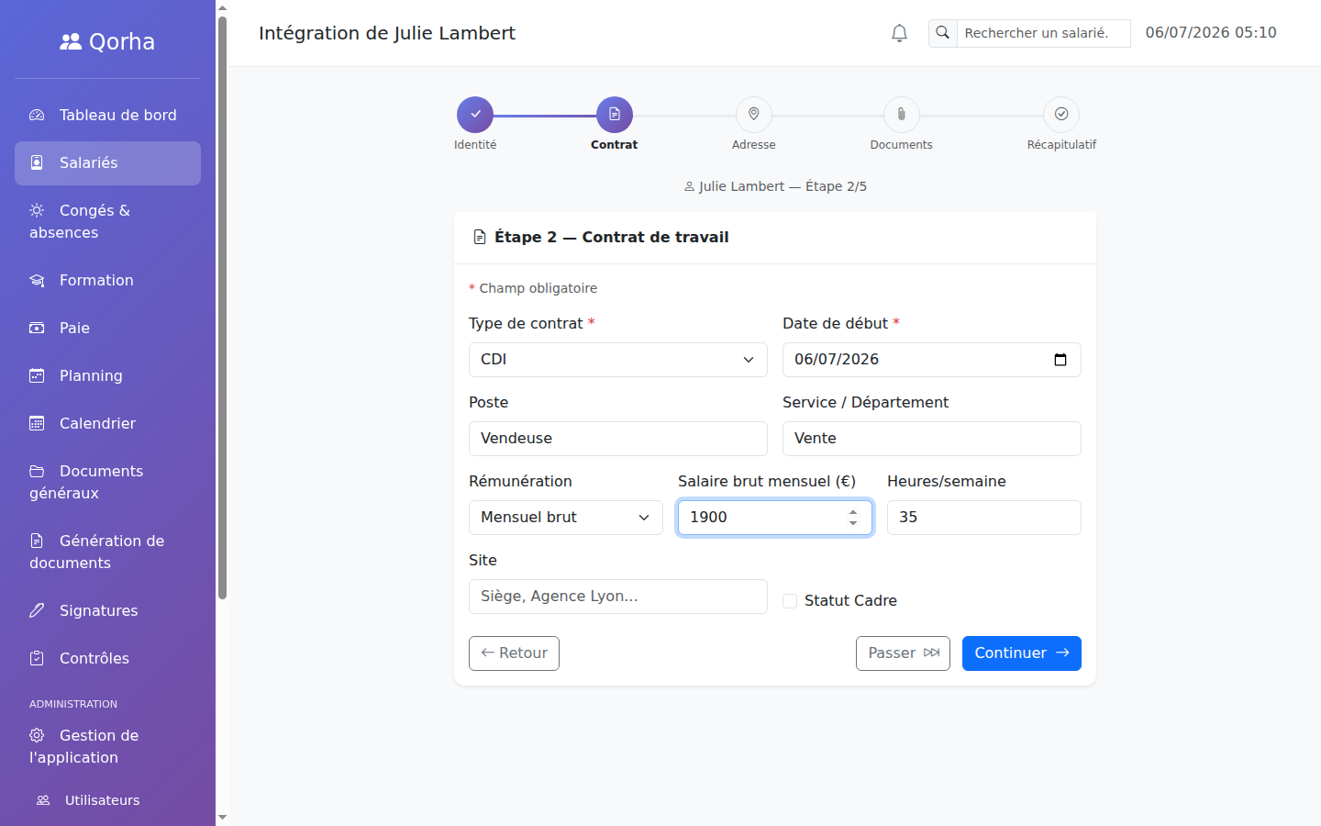Increase salary with the spinner up arrow
The width and height of the screenshot is (1321, 826).
[x=853, y=512]
